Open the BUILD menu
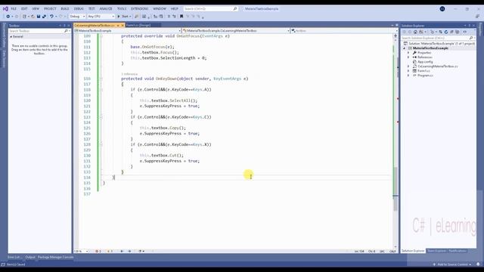Viewport: 484px width, 272px height. [65, 8]
